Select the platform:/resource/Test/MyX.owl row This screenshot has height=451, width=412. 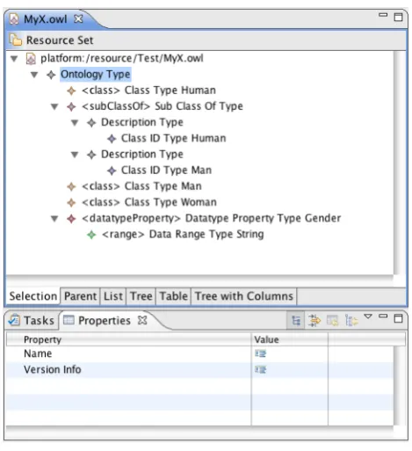(121, 58)
